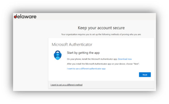The width and height of the screenshot is (169, 104).
Task: Click the Start by getting the app heading
Action: tap(83, 53)
